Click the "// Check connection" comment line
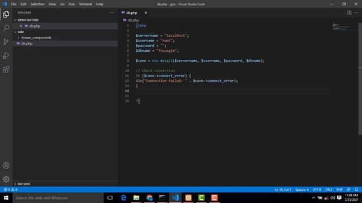The image size is (362, 203). [x=155, y=71]
